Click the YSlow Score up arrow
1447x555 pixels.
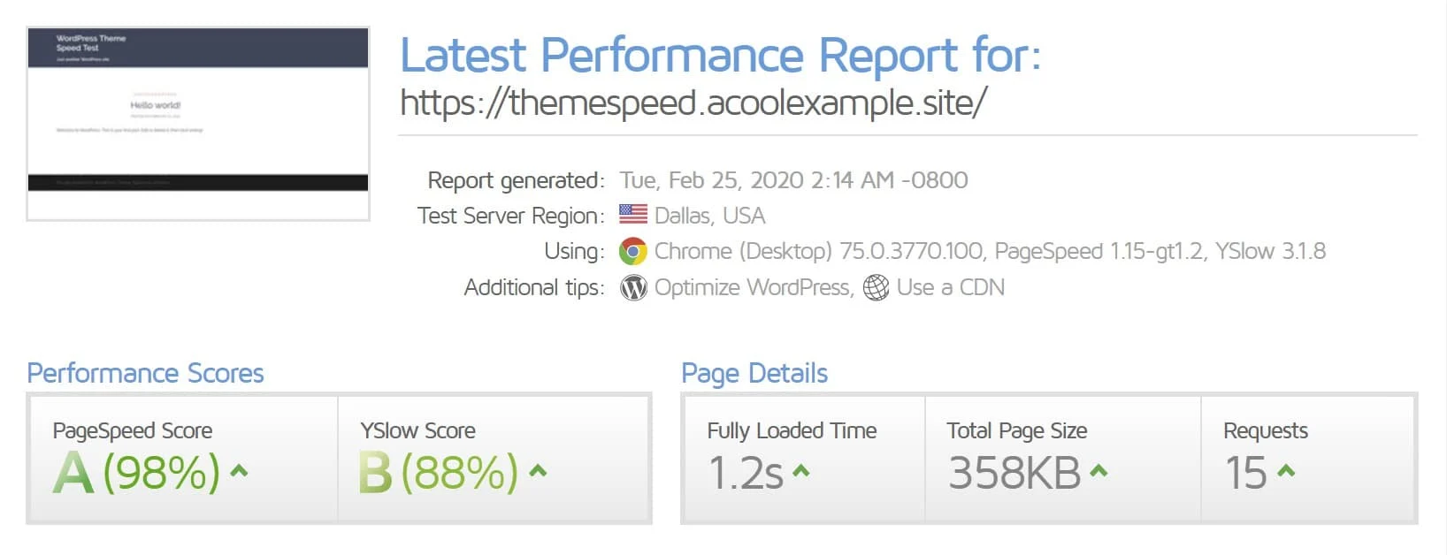(x=537, y=471)
